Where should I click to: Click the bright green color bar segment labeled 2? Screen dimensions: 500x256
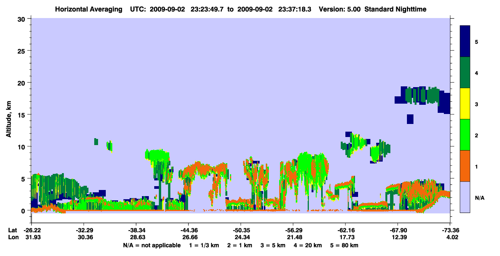(465, 135)
